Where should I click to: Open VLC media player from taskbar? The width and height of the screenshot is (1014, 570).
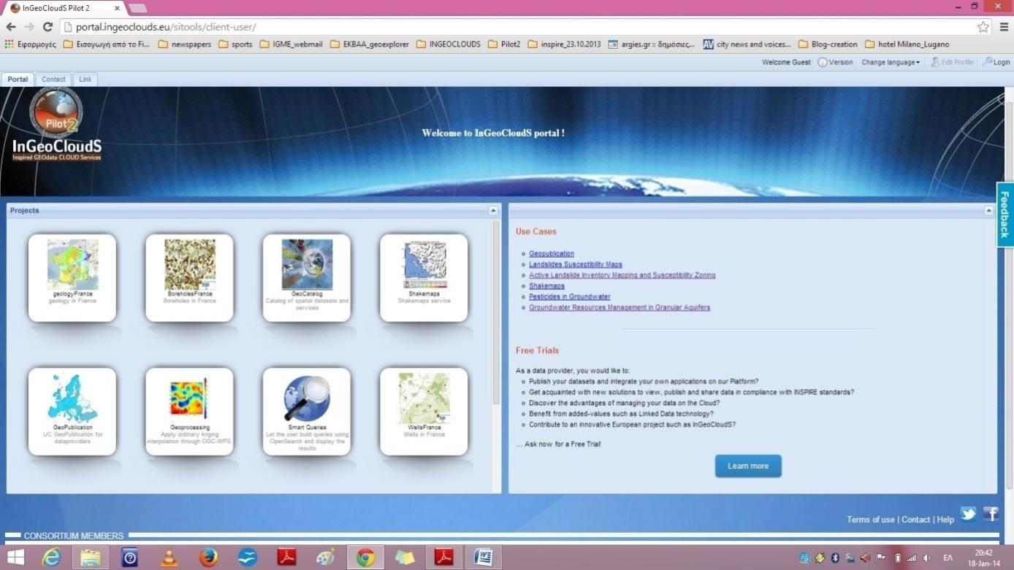[169, 558]
